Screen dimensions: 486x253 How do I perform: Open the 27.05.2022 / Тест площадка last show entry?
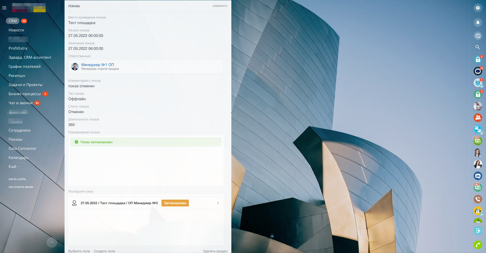pos(119,203)
